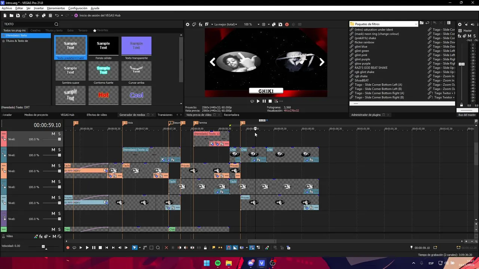479x269 pixels.
Task: Switch to Recortadora tab
Action: click(231, 115)
